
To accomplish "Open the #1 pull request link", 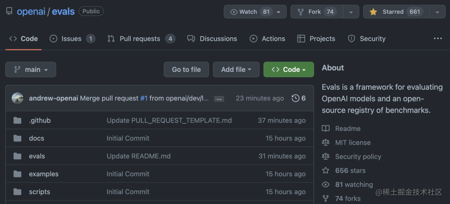I will tap(144, 98).
